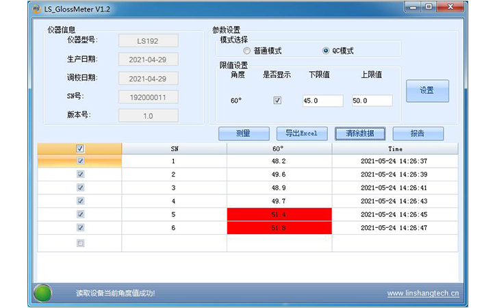Minimize the LS_GlossMeter window
Image resolution: width=497 pixels, height=308 pixels.
click(x=411, y=8)
